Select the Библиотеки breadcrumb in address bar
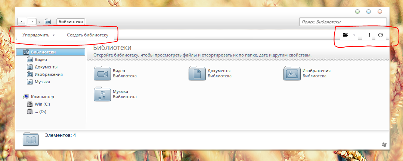This screenshot has height=161, width=403. click(x=71, y=22)
